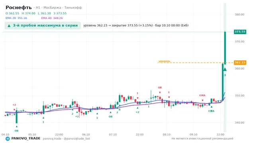The image size is (255, 143).
Task: Select the red EMA signal marker
Action: point(202,95)
